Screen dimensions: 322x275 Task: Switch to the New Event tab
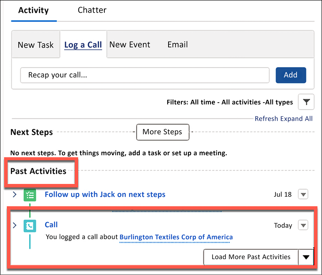[x=130, y=45]
